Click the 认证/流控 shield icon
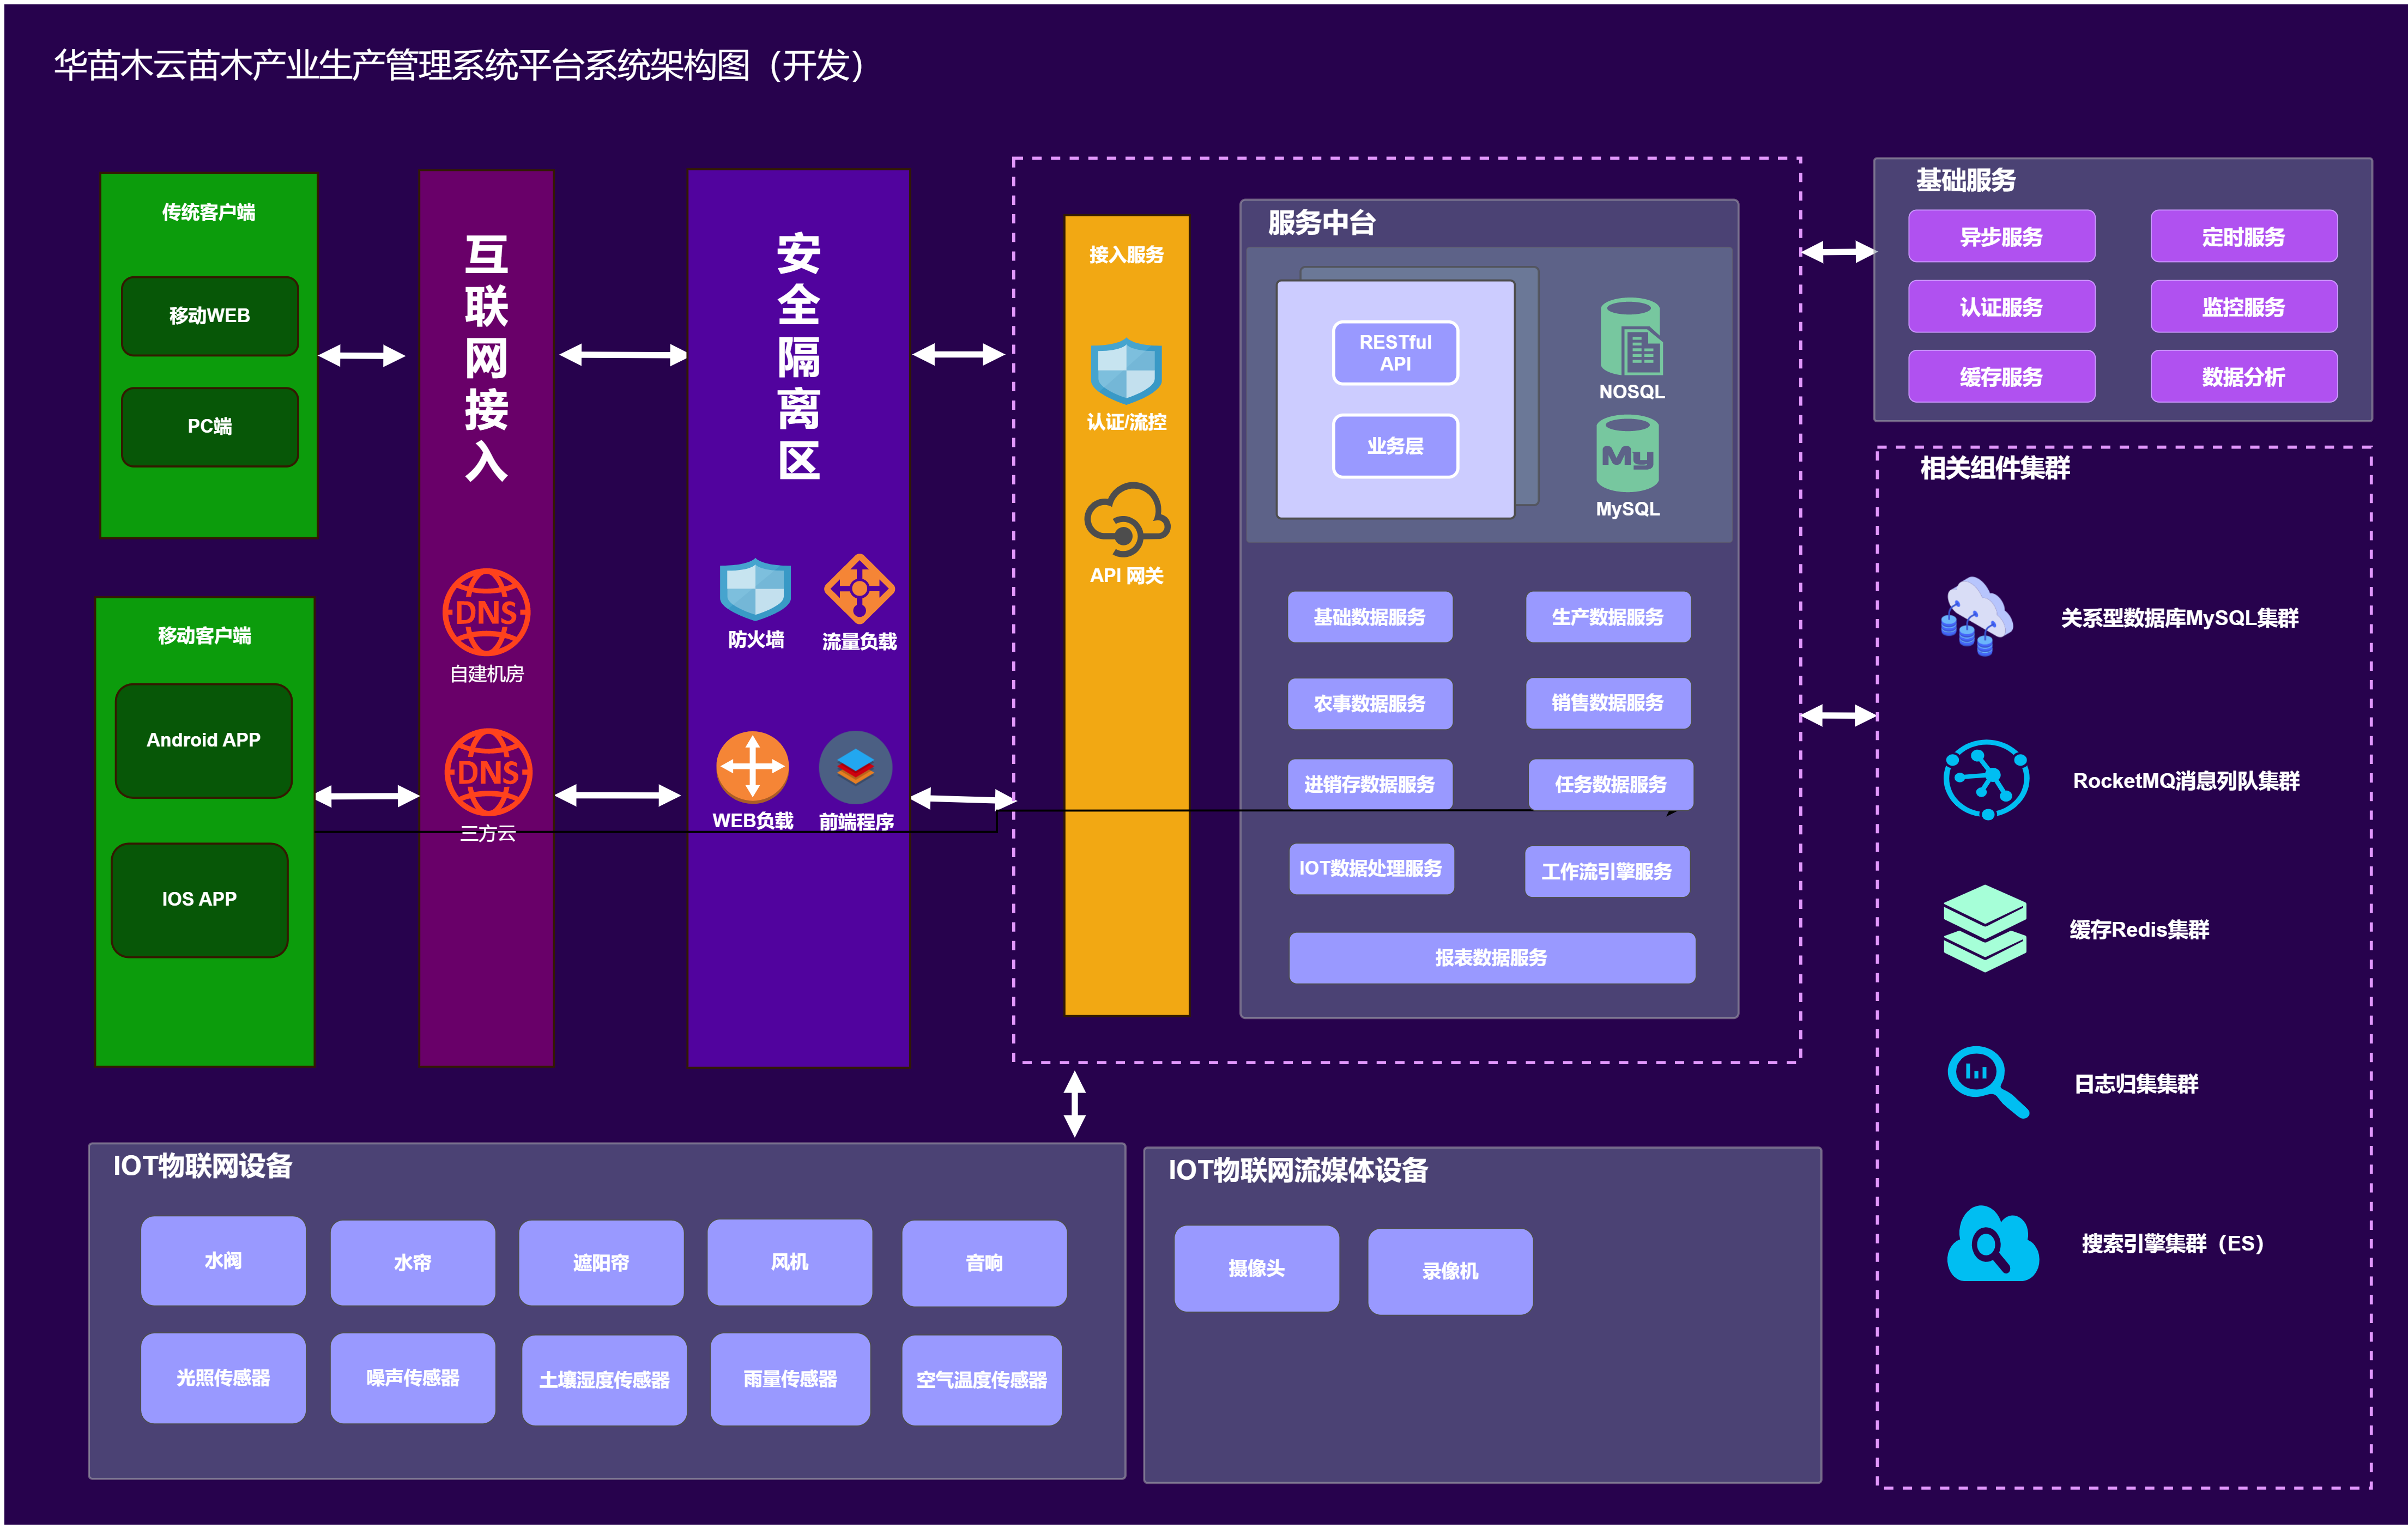This screenshot has width=2408, height=1529. pos(1126,371)
